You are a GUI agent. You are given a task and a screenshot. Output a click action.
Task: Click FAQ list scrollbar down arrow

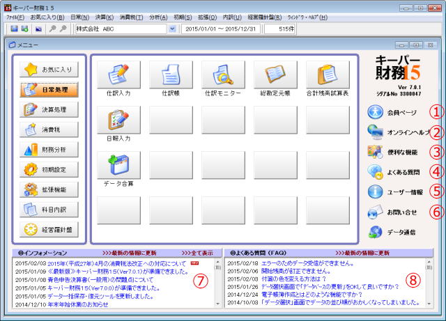[429, 304]
